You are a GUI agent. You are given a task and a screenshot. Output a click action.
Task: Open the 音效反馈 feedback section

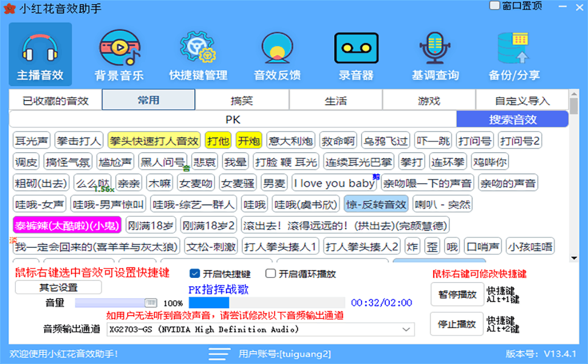[277, 55]
